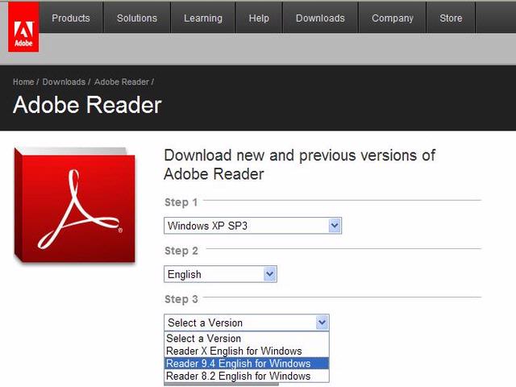This screenshot has height=387, width=516.
Task: Open the English language dropdown
Action: tap(220, 274)
